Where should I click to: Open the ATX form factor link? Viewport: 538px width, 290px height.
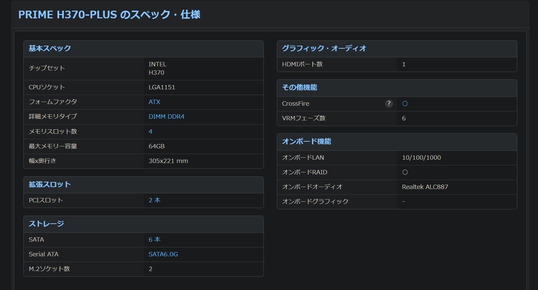[154, 102]
